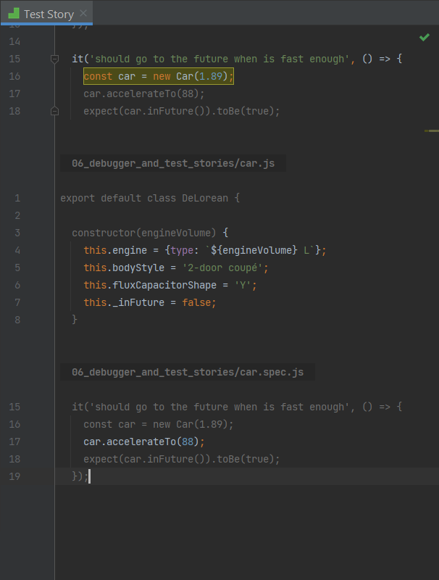Click the green inspection checkmark icon
439x580 pixels.
(x=424, y=37)
